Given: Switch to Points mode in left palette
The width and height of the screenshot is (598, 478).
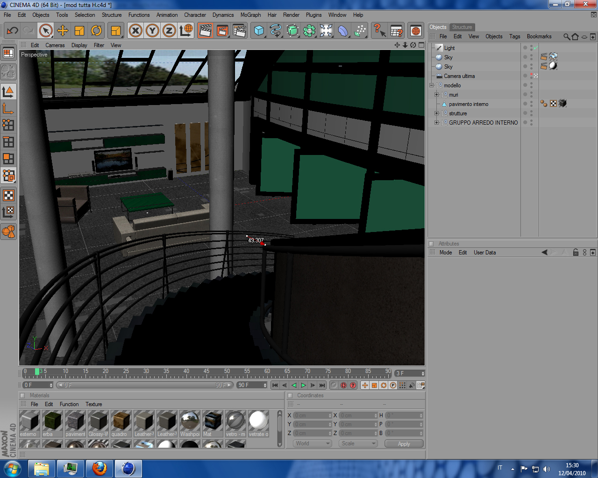Looking at the screenshot, I should point(8,125).
